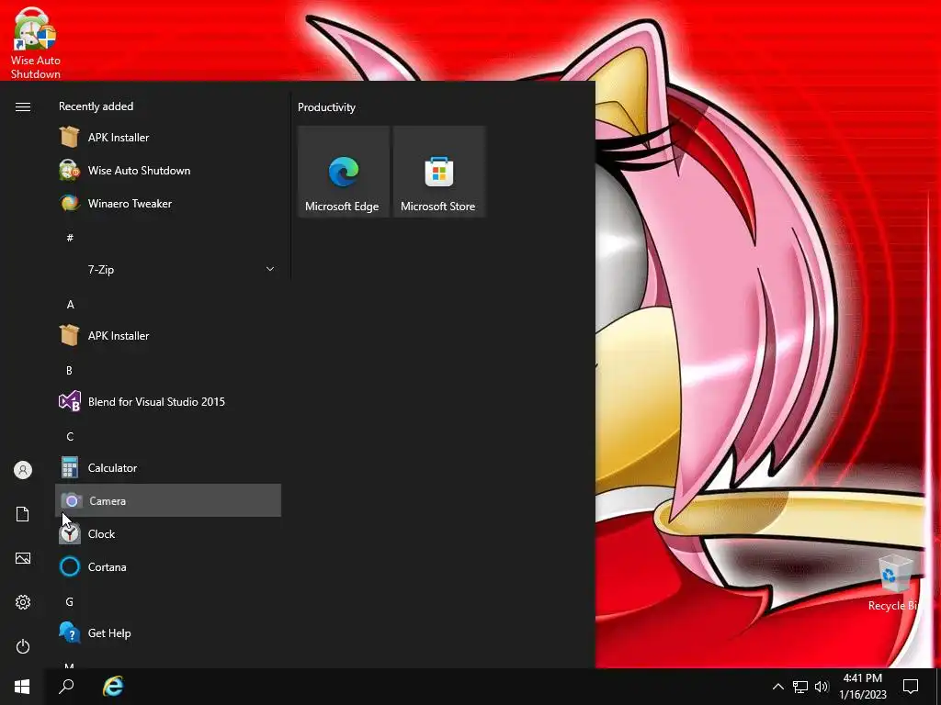
Task: Open the Action Center notifications icon
Action: coord(911,687)
